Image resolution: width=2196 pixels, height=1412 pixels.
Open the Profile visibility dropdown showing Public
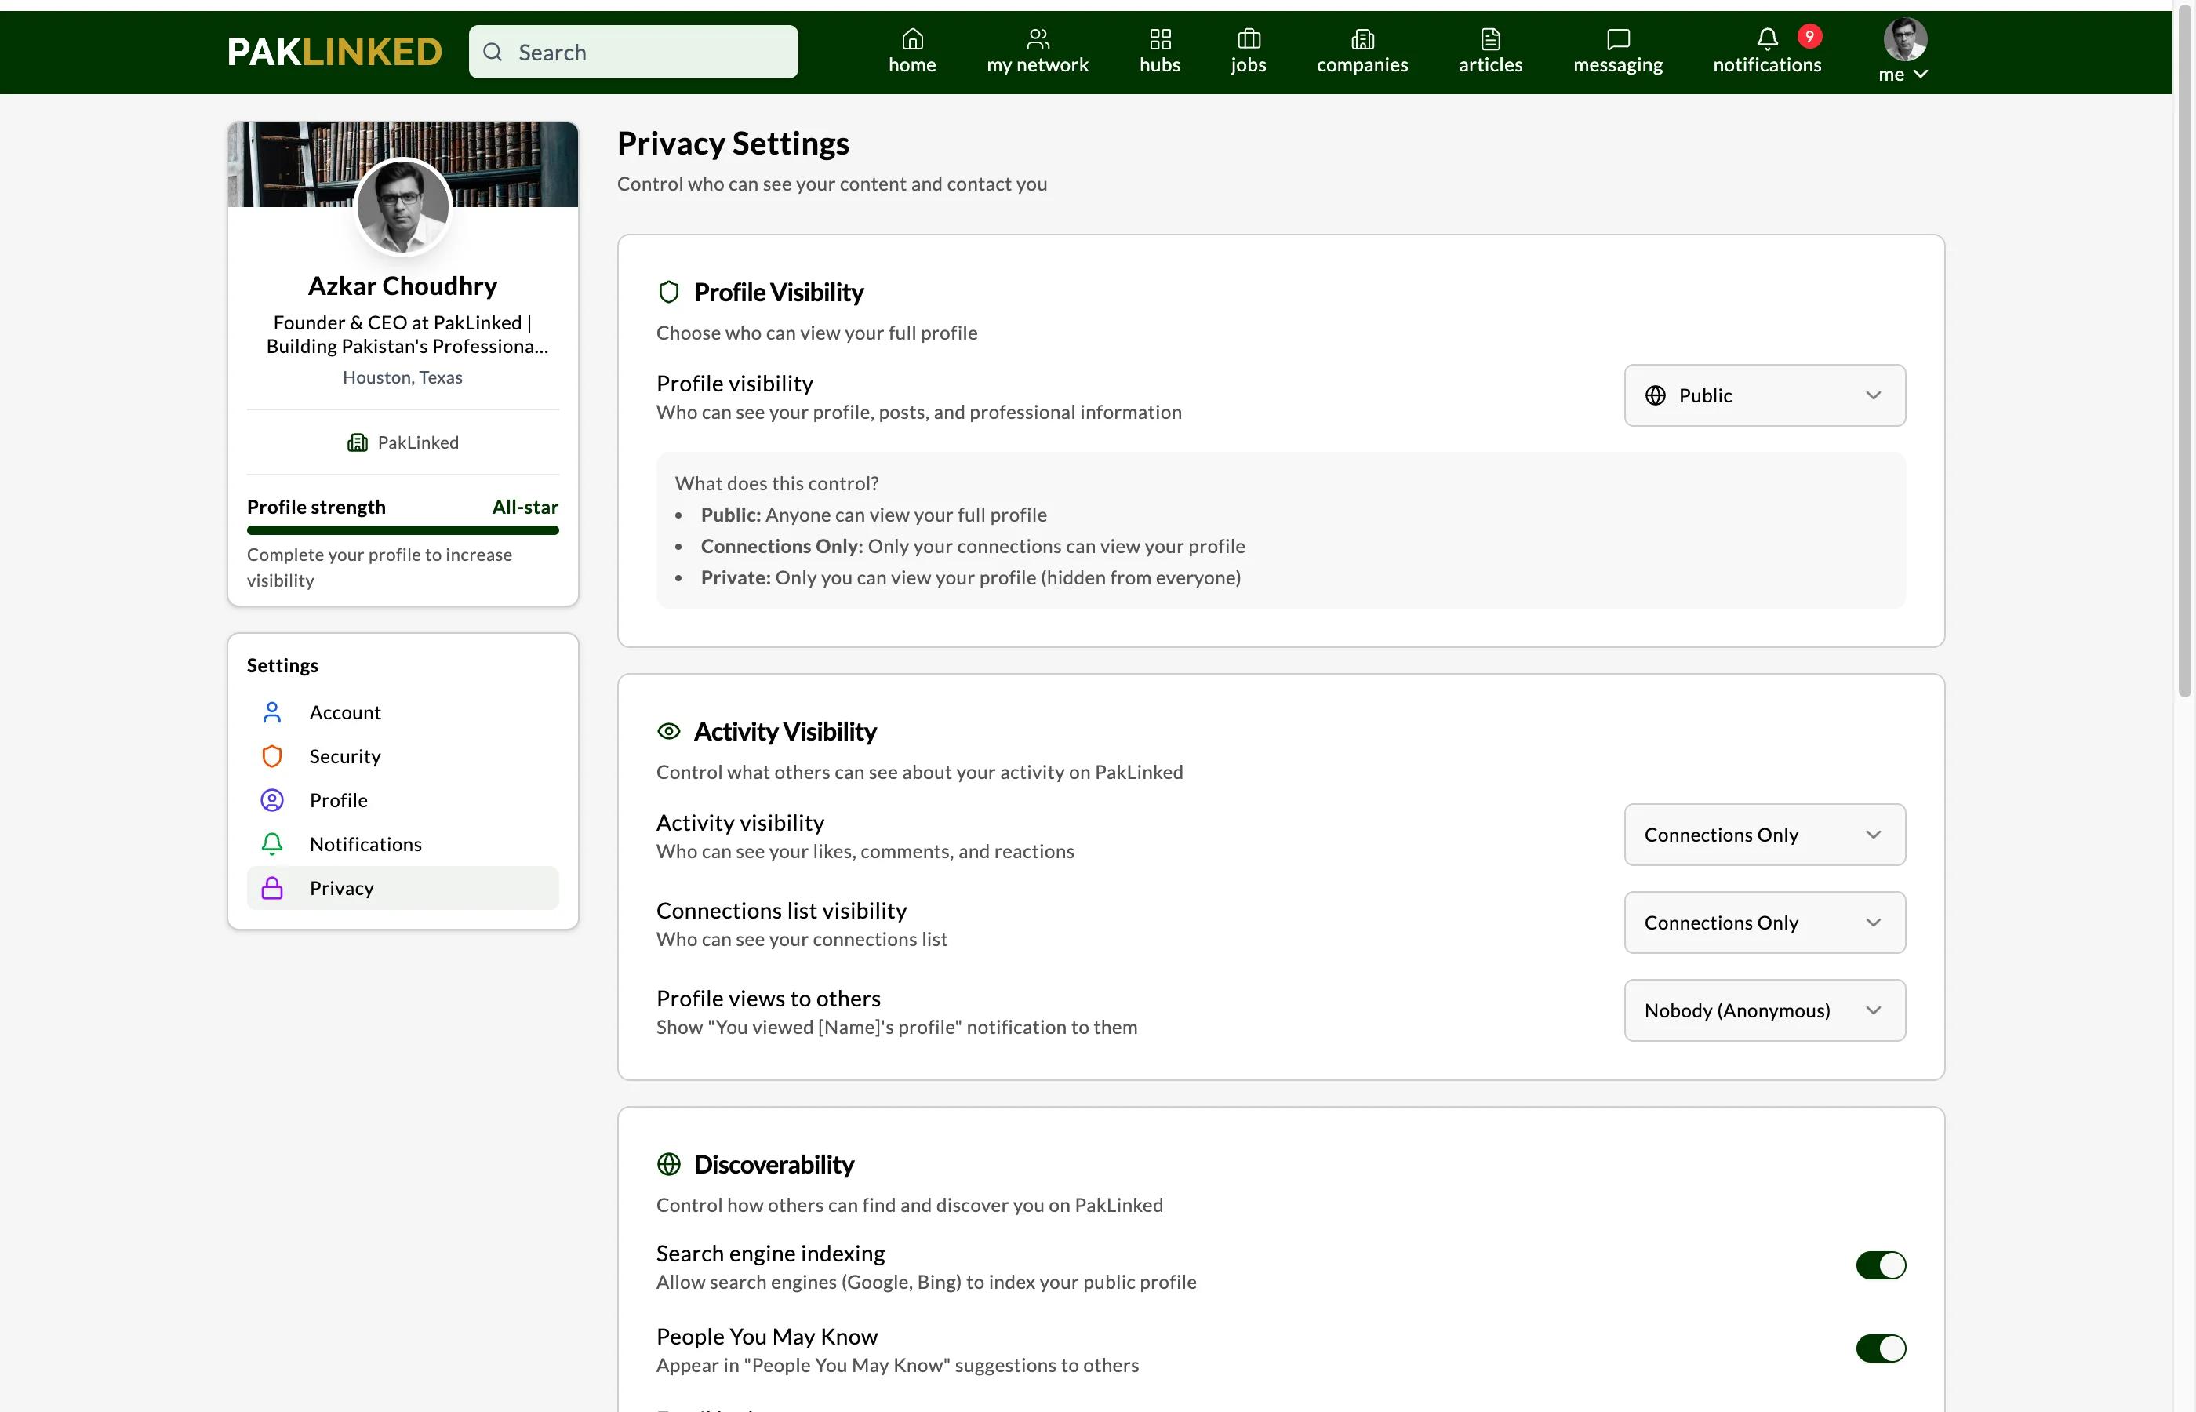(x=1763, y=395)
